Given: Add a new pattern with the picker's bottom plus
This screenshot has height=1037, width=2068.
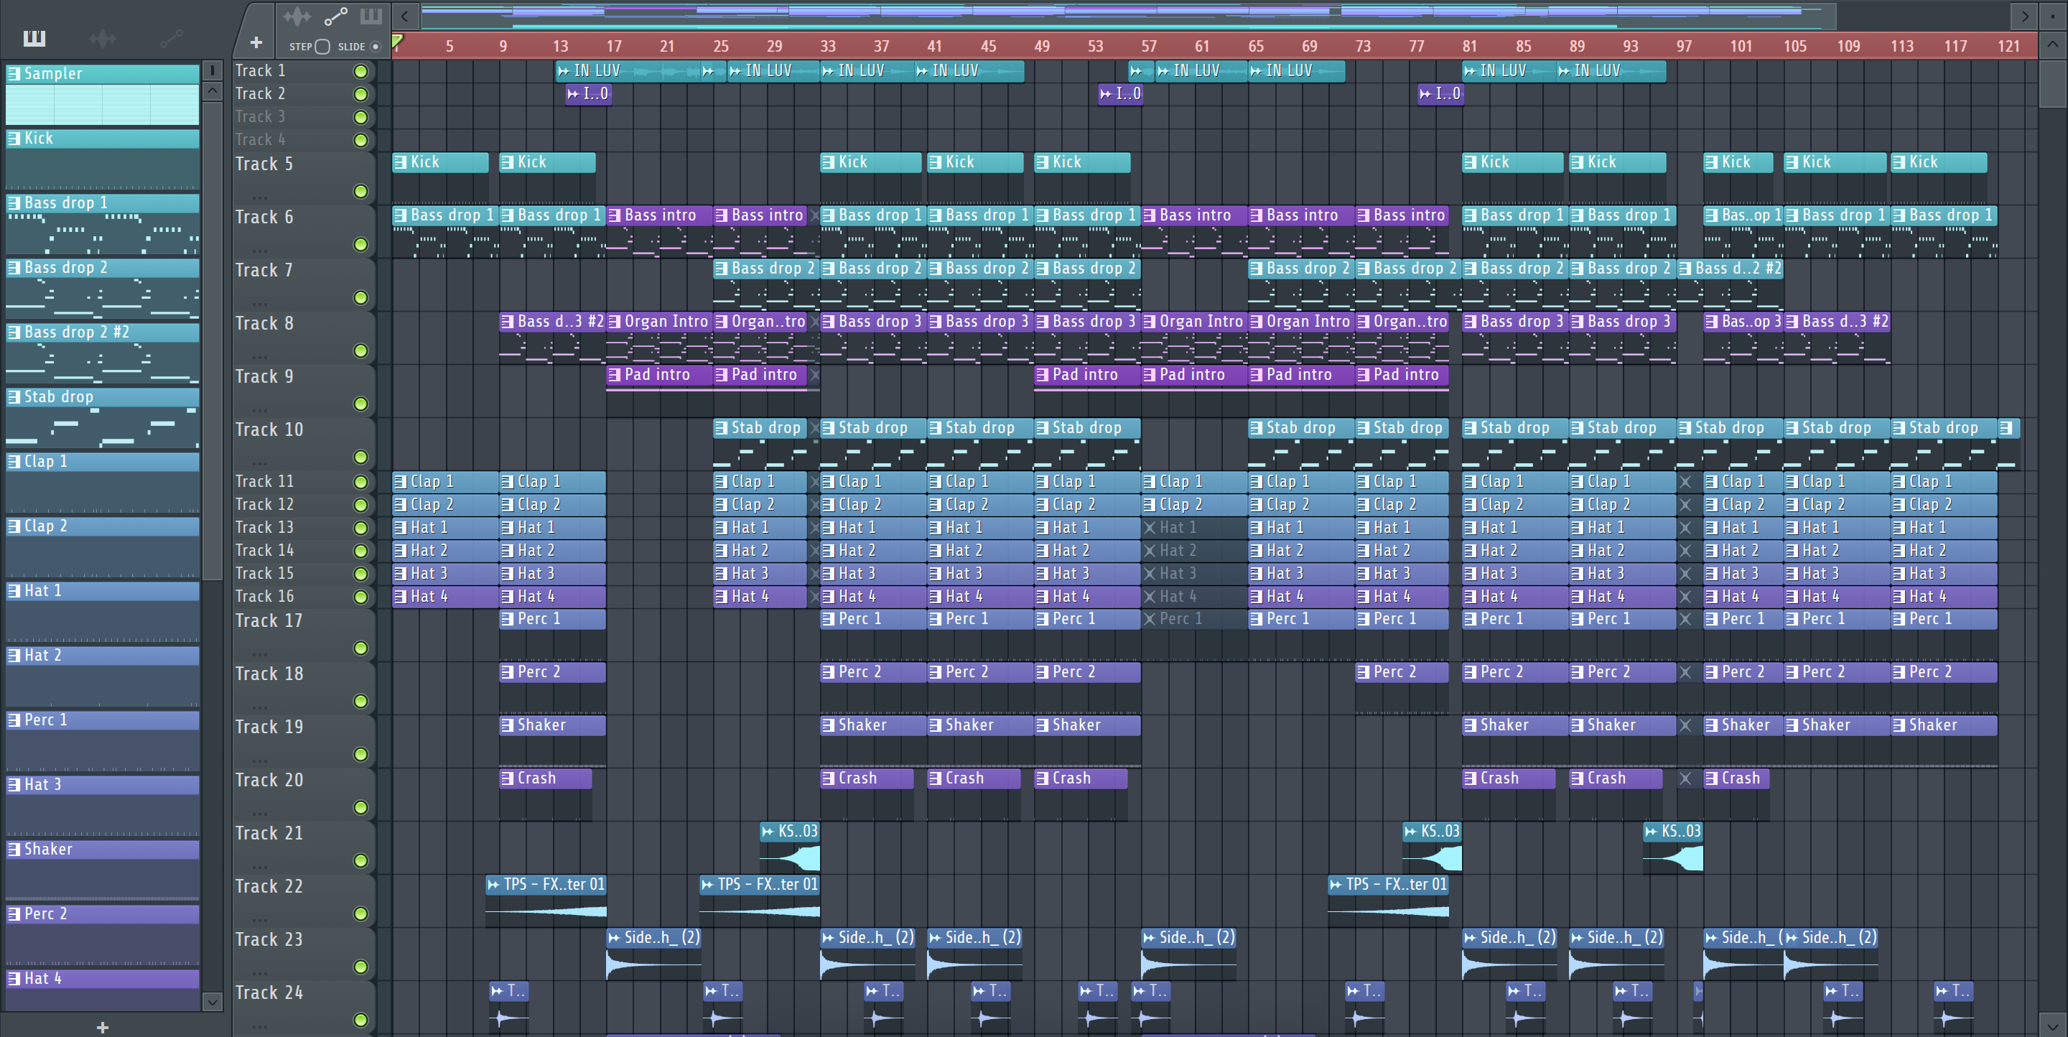Looking at the screenshot, I should coord(102,1028).
